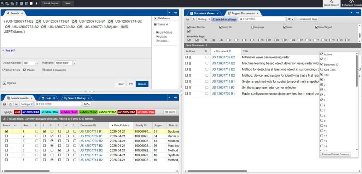362x174 pixels.
Task: Open Enhanced Search from top-right corner
Action: pos(352,4)
